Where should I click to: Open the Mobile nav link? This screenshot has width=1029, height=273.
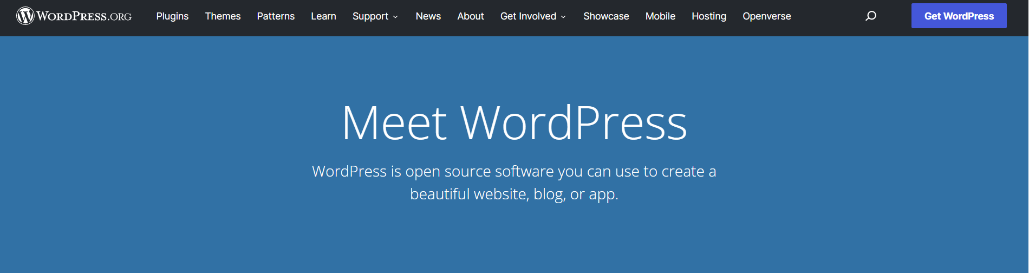(x=660, y=16)
